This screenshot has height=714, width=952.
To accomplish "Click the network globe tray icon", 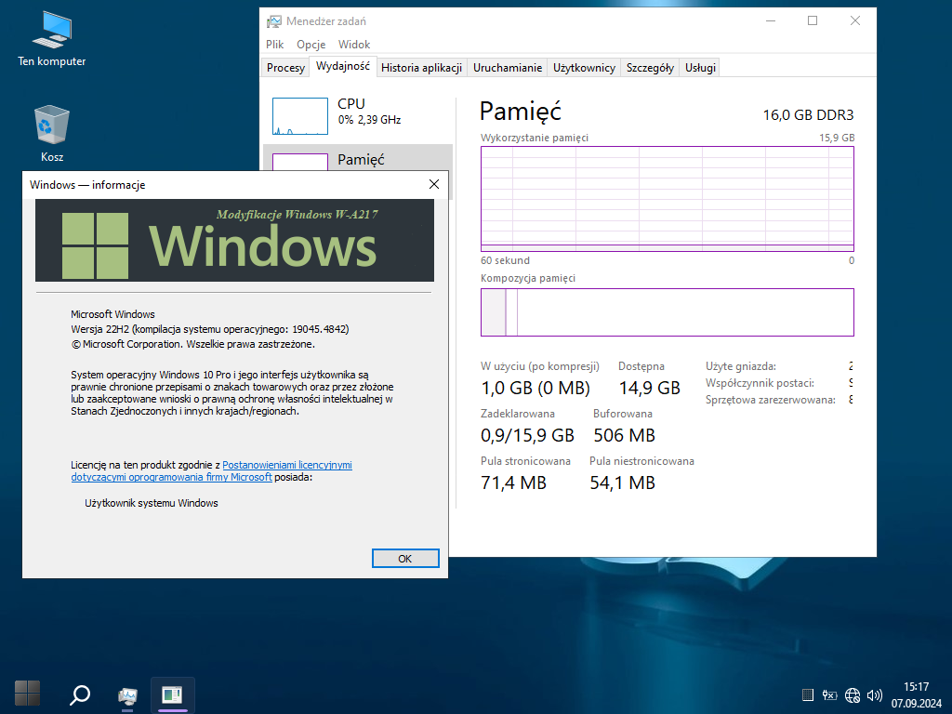I will (853, 695).
